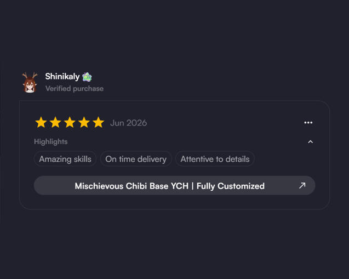Click the Highlights section heading

point(51,141)
